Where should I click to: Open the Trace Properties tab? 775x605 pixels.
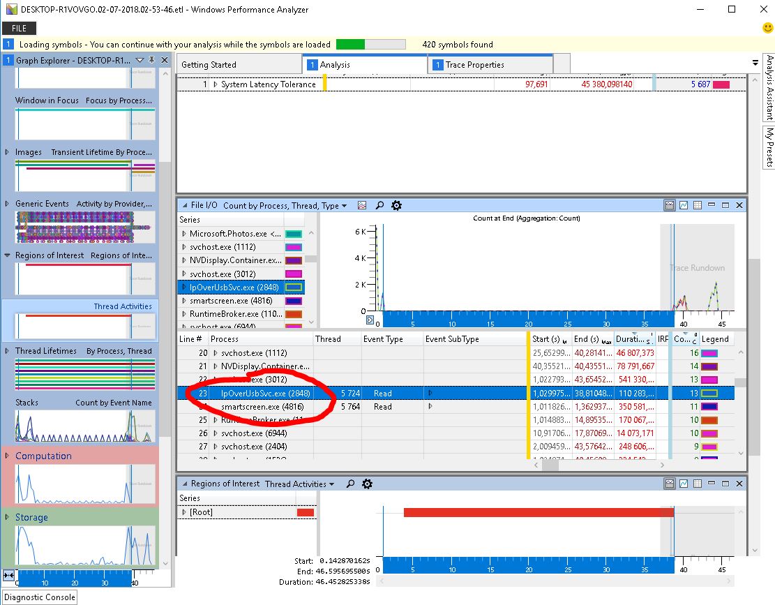tap(490, 64)
